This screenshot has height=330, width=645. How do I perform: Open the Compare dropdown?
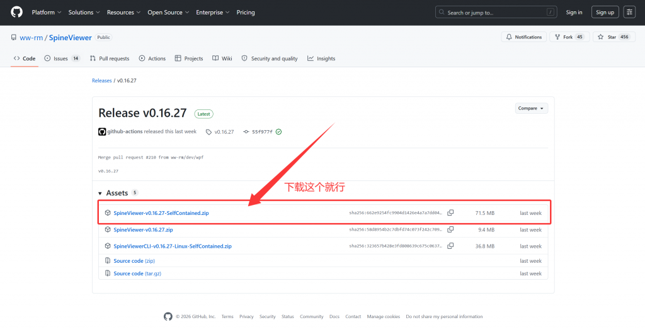(x=531, y=108)
